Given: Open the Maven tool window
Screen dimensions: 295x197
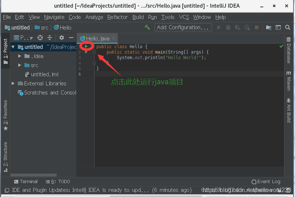Looking at the screenshot, I should pos(288,81).
